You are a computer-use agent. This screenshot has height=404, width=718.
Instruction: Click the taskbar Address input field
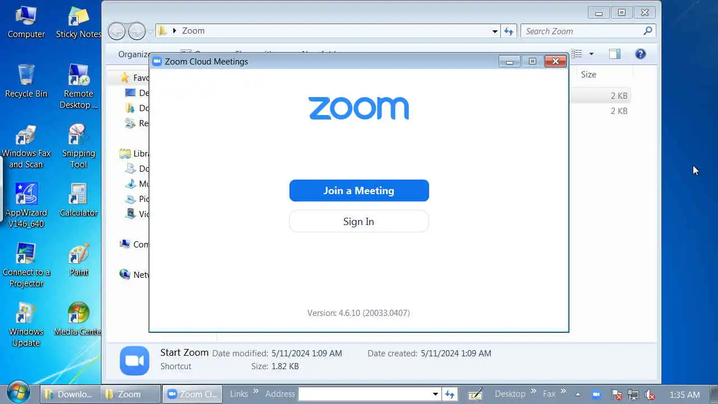point(365,394)
